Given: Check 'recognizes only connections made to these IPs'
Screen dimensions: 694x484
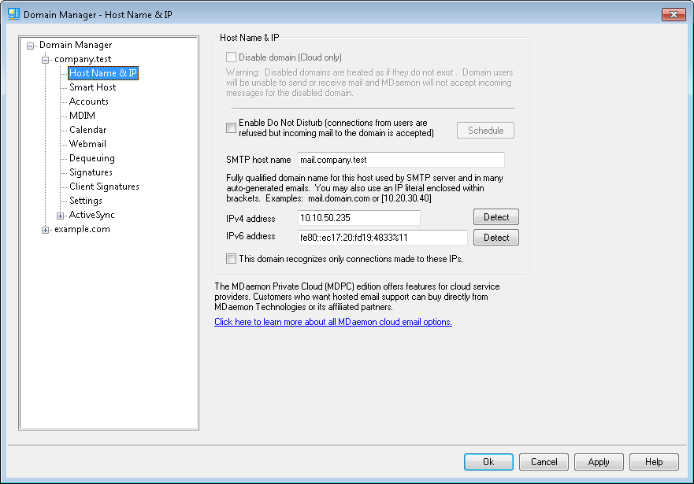Looking at the screenshot, I should click(x=231, y=258).
